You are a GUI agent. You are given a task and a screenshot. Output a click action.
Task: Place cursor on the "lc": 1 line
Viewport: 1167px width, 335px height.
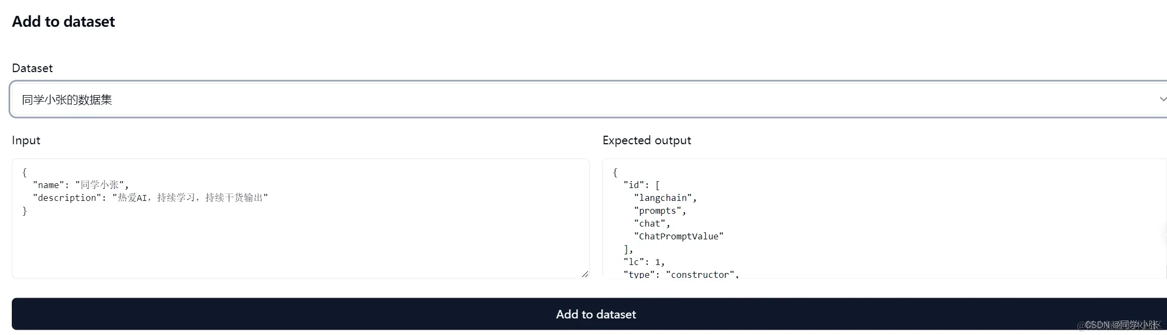[644, 262]
